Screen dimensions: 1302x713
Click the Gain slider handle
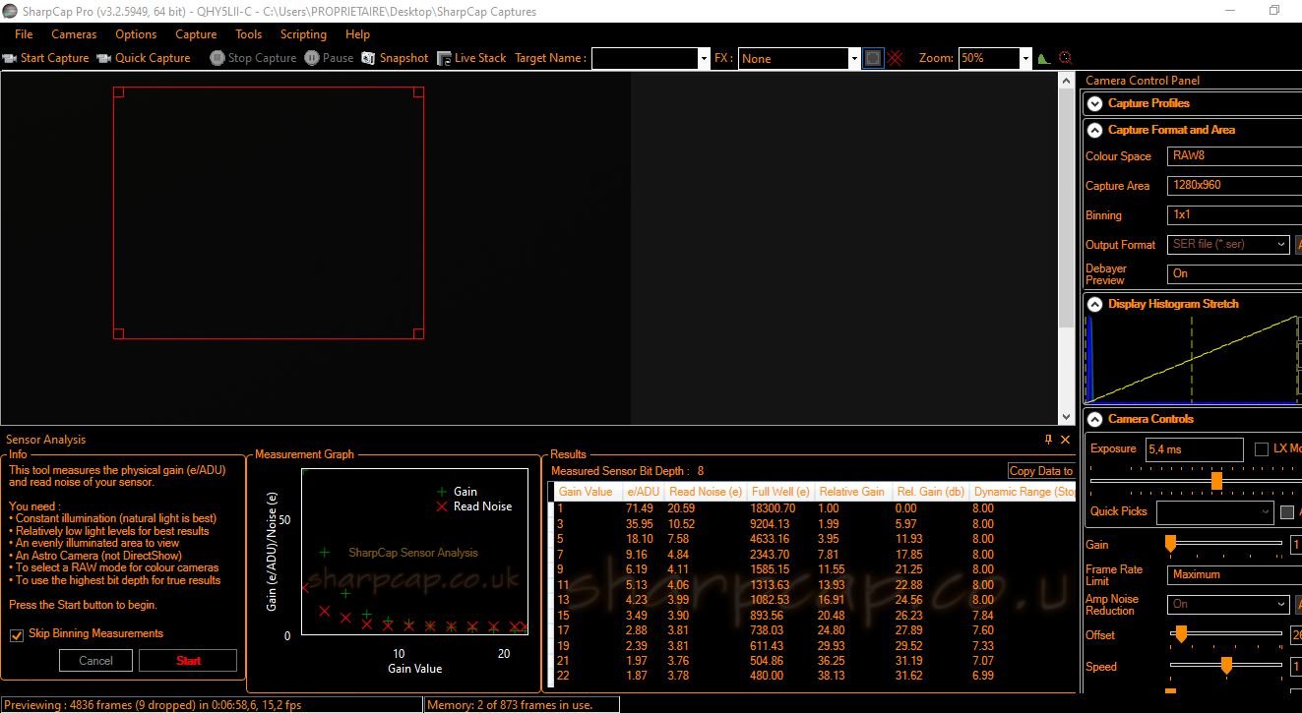pos(1170,543)
